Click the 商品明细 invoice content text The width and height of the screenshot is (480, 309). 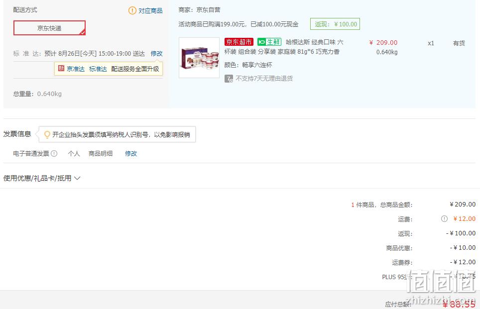[x=101, y=154]
